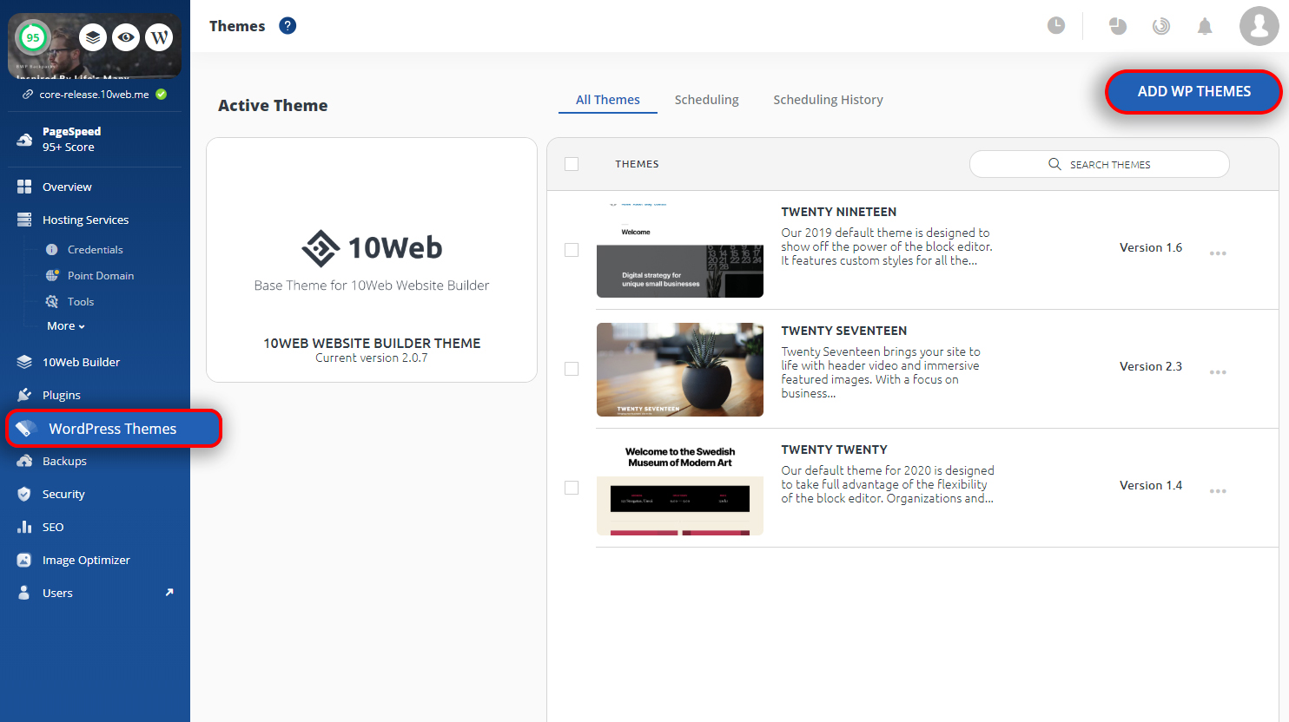This screenshot has width=1289, height=722.
Task: Go to Overview menu label
Action: pyautogui.click(x=67, y=187)
